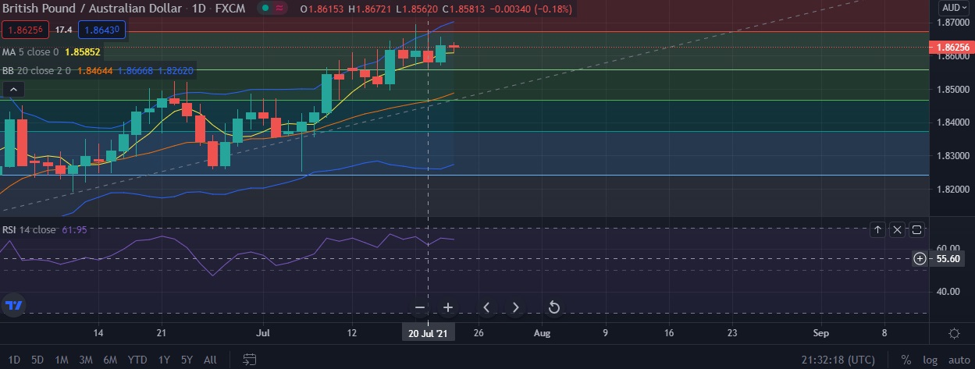Collapse the indicator legend with arrow
The height and width of the screenshot is (369, 975).
[x=12, y=90]
